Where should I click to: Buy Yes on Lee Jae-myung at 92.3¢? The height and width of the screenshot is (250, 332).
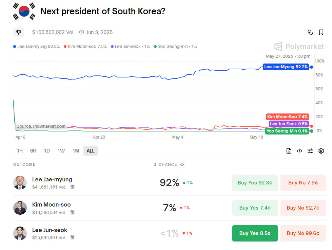coord(255,183)
